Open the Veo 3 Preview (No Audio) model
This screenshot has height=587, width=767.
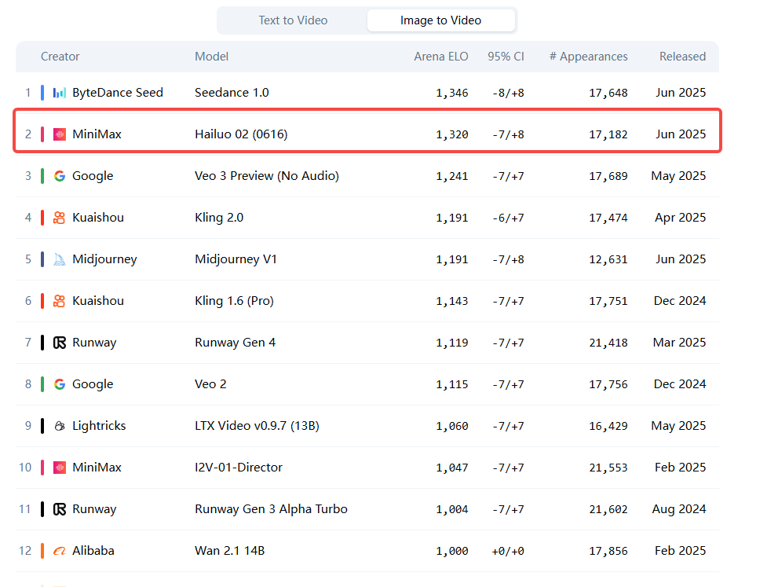[x=267, y=176]
